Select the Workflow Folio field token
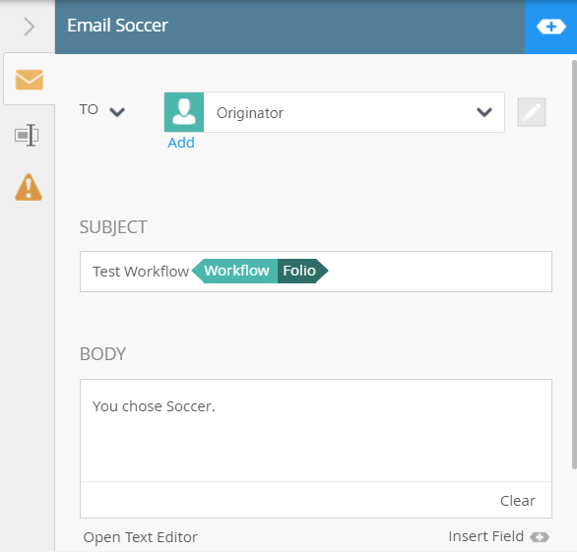 tap(260, 271)
